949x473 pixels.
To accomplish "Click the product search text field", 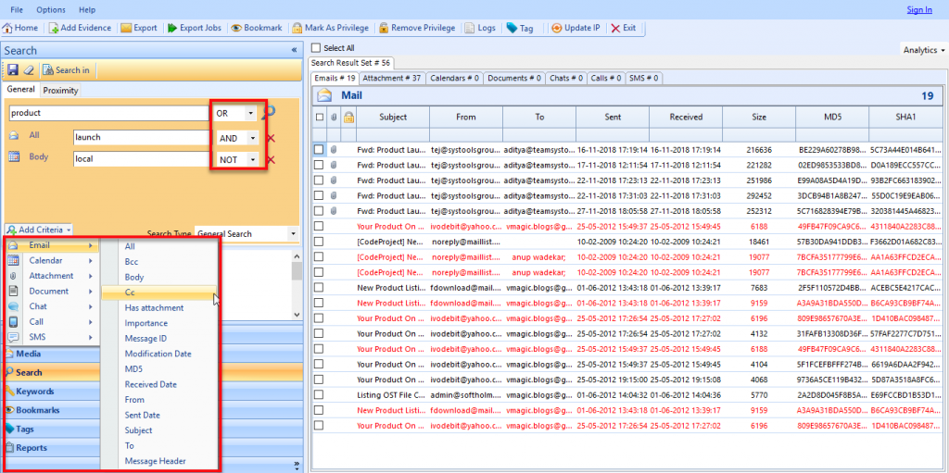I will (x=109, y=113).
